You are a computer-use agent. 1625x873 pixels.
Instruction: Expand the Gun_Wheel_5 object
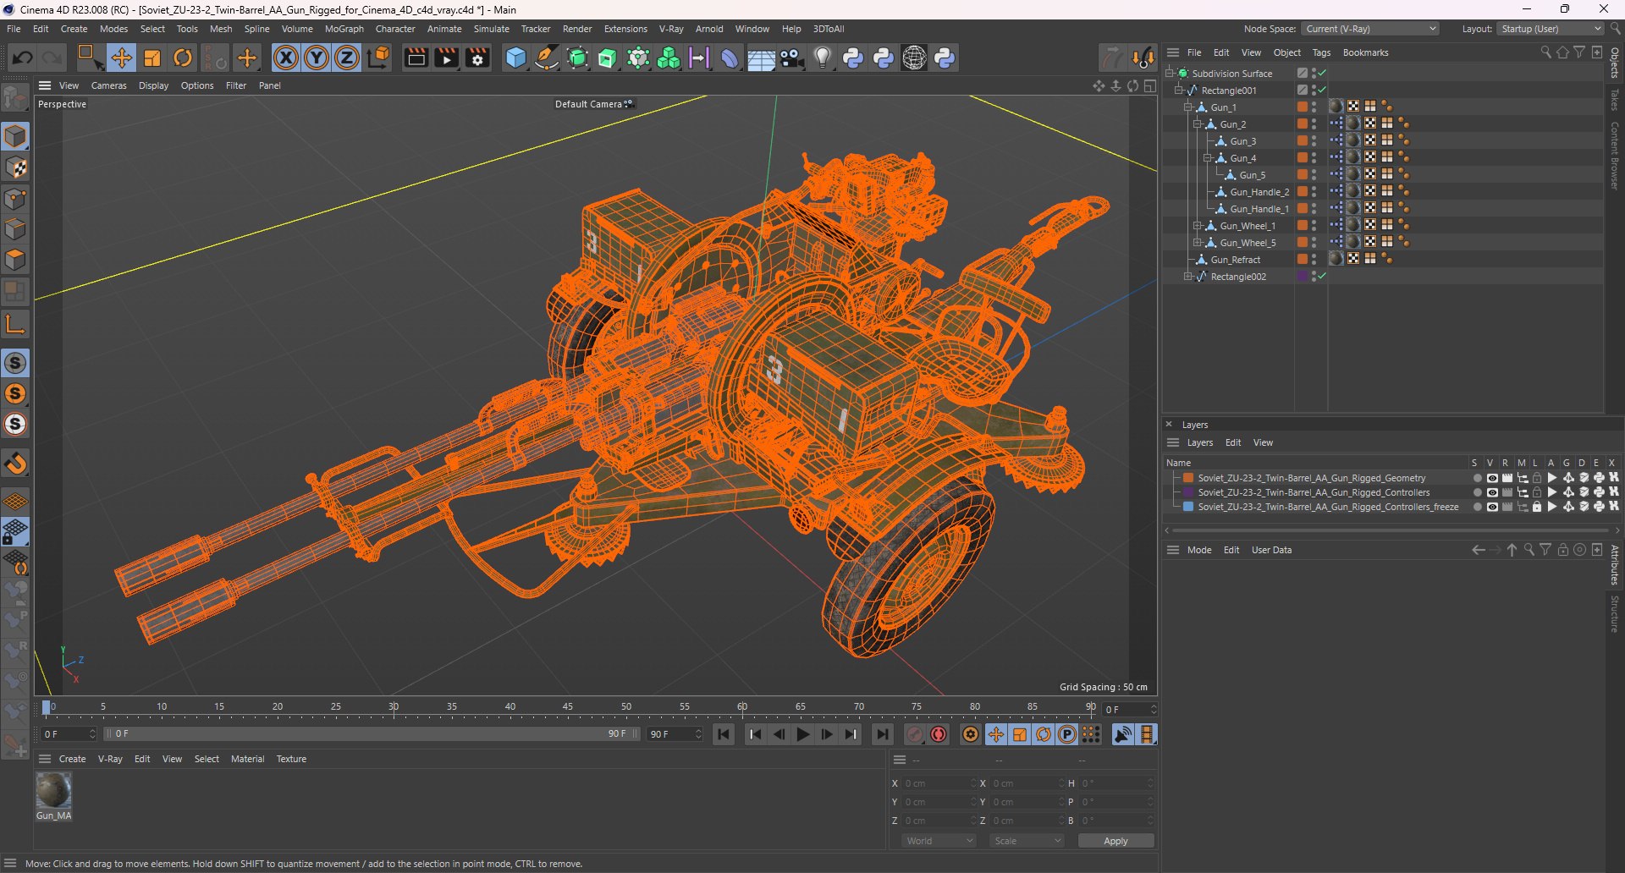[1198, 243]
